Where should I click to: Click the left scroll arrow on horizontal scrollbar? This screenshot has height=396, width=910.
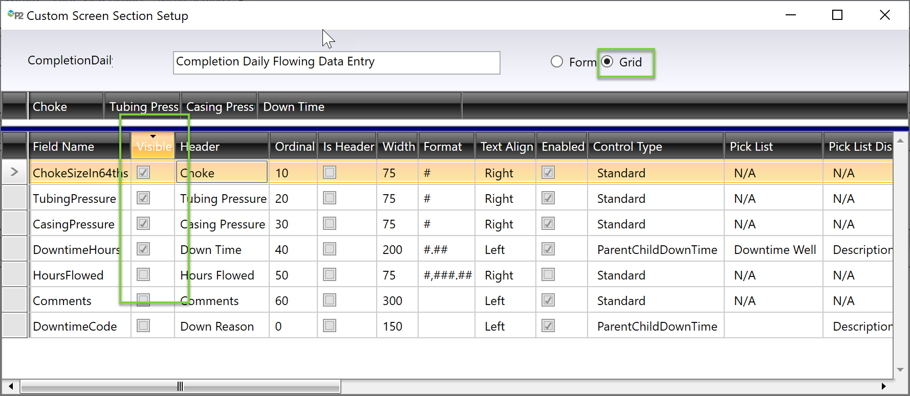(11, 386)
